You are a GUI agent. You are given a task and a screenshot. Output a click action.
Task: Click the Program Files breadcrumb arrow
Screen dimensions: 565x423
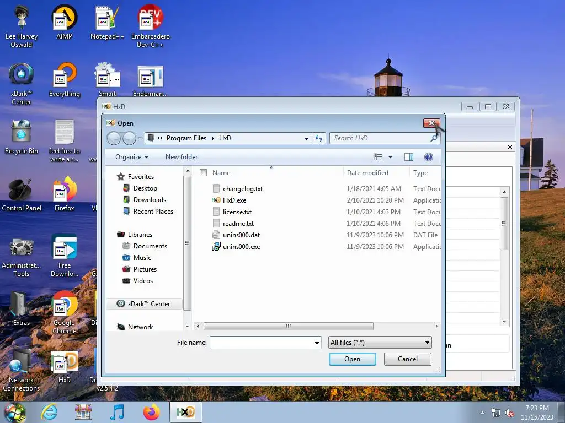[212, 138]
